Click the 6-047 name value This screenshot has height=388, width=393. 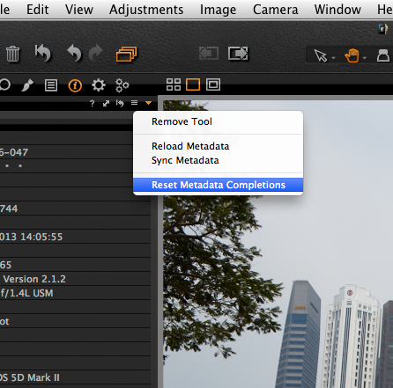tap(14, 152)
